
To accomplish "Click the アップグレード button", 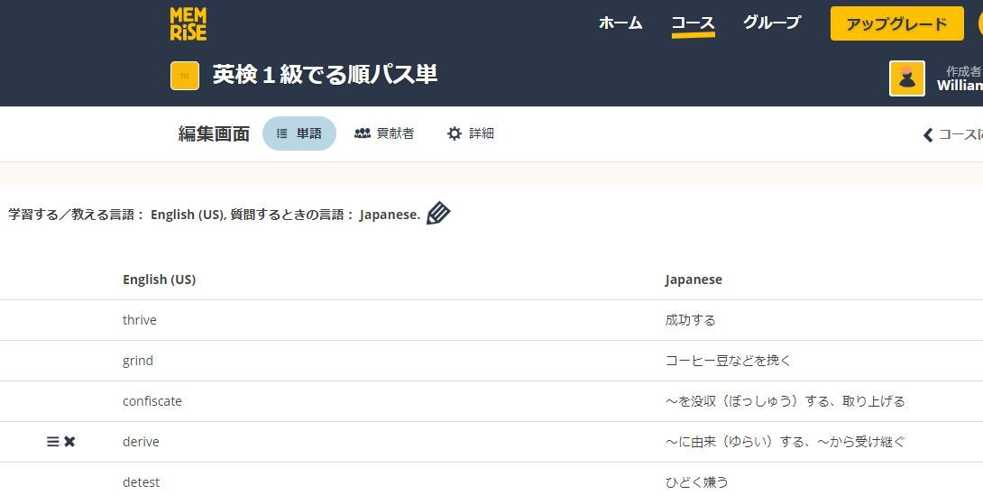I will click(896, 24).
